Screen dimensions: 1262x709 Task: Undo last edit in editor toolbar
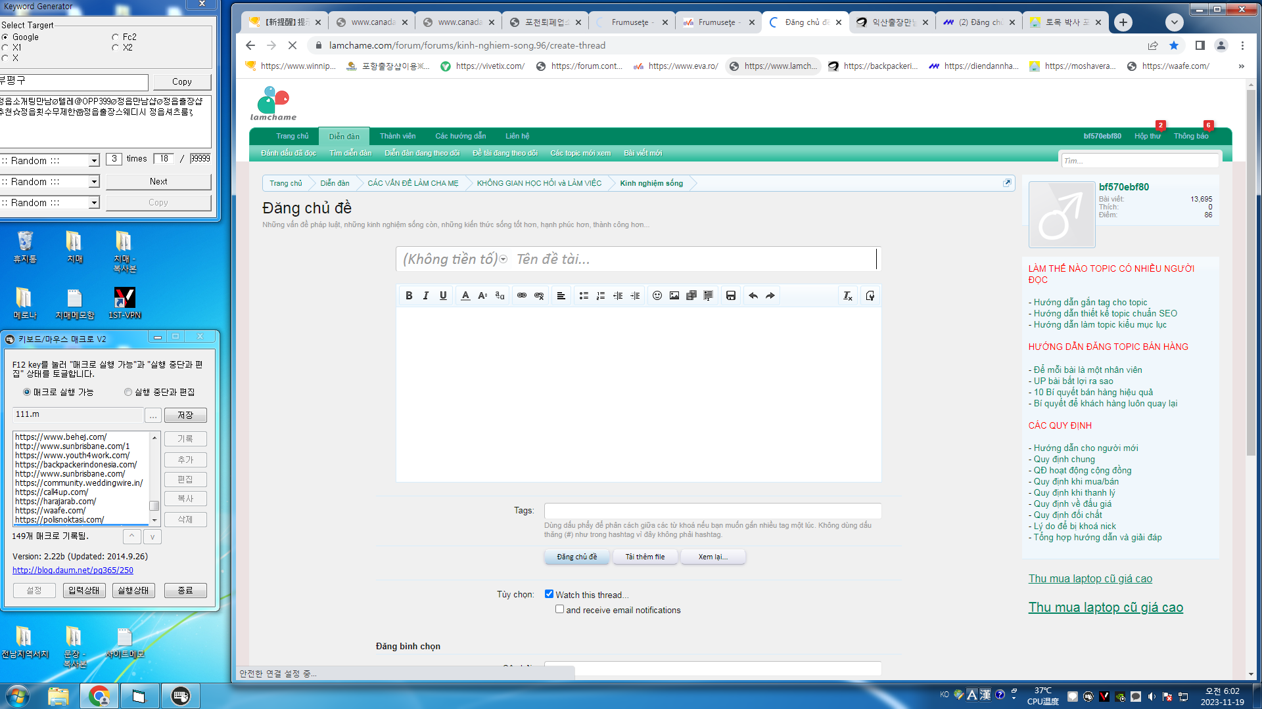pyautogui.click(x=753, y=296)
